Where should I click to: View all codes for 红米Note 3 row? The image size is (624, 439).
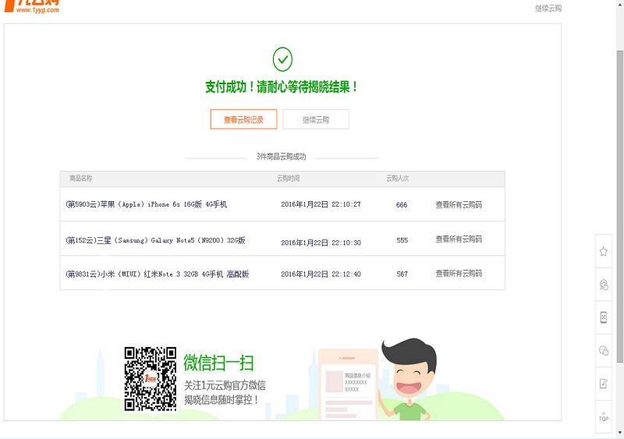tap(459, 273)
